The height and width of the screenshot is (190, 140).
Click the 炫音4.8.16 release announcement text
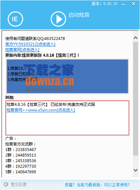point(51,104)
